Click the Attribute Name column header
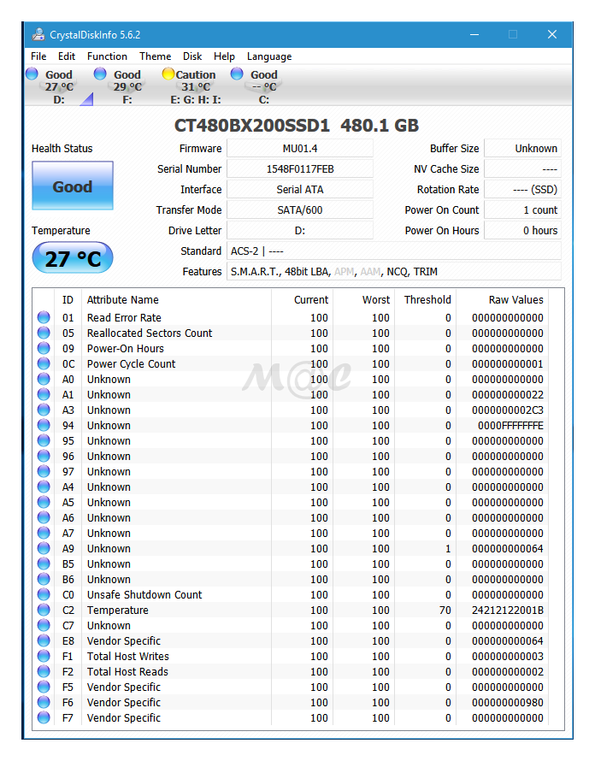The height and width of the screenshot is (761, 595). (123, 300)
